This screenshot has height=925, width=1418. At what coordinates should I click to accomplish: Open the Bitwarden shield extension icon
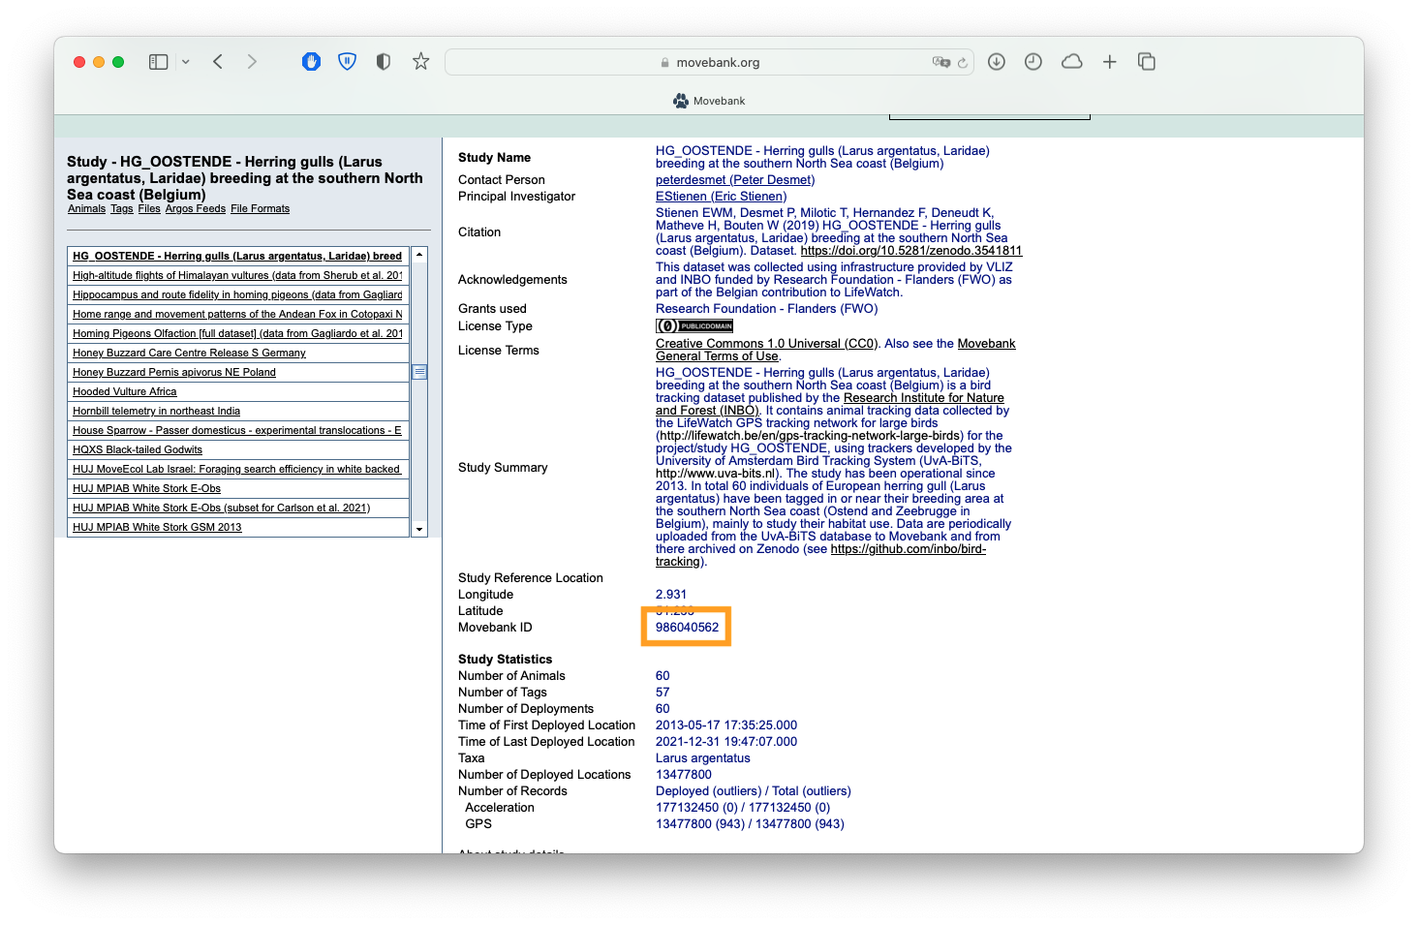tap(347, 62)
